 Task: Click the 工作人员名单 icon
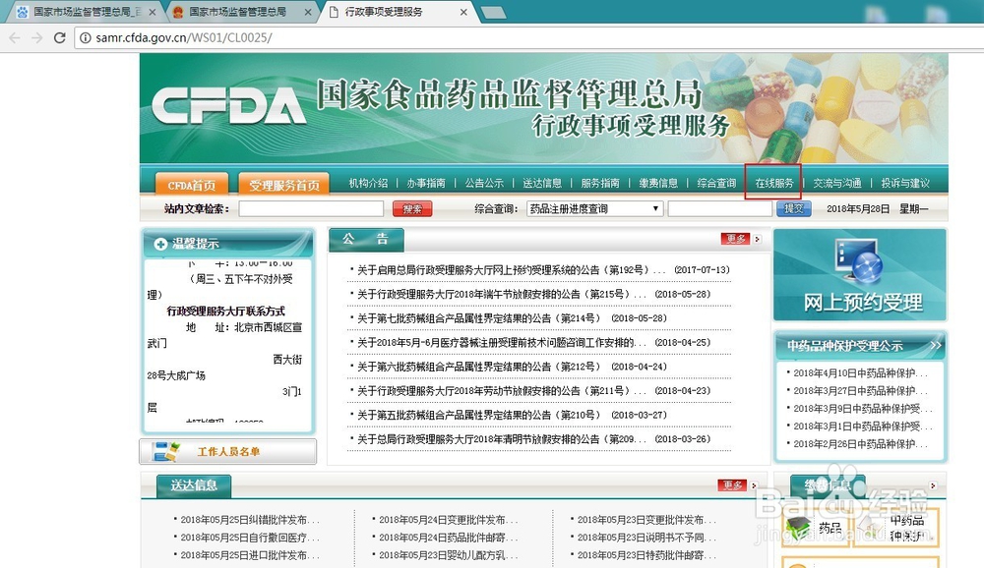[166, 452]
